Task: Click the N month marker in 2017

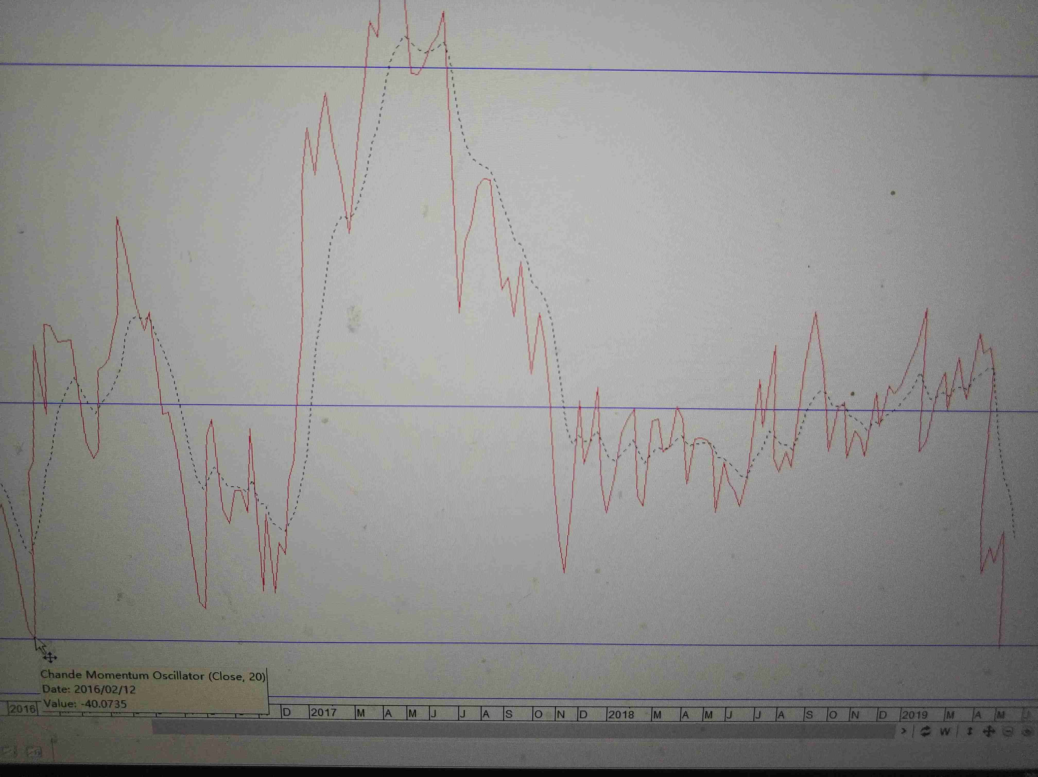Action: [x=560, y=714]
